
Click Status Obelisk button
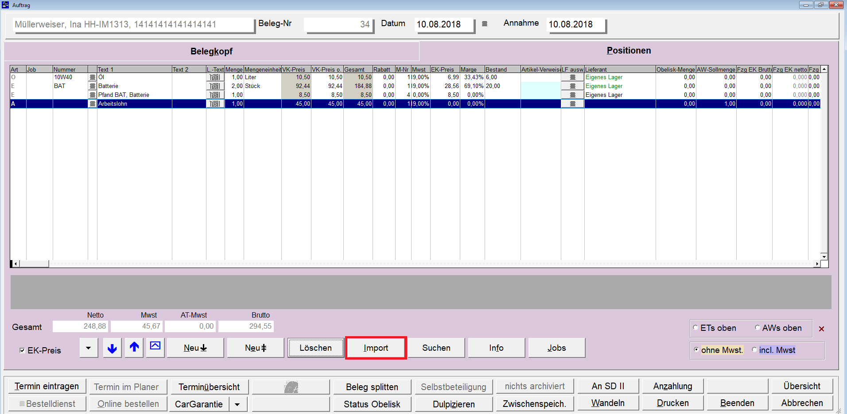click(372, 404)
